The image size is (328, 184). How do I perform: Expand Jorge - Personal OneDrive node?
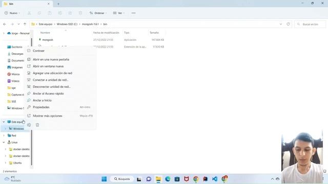click(x=4, y=33)
